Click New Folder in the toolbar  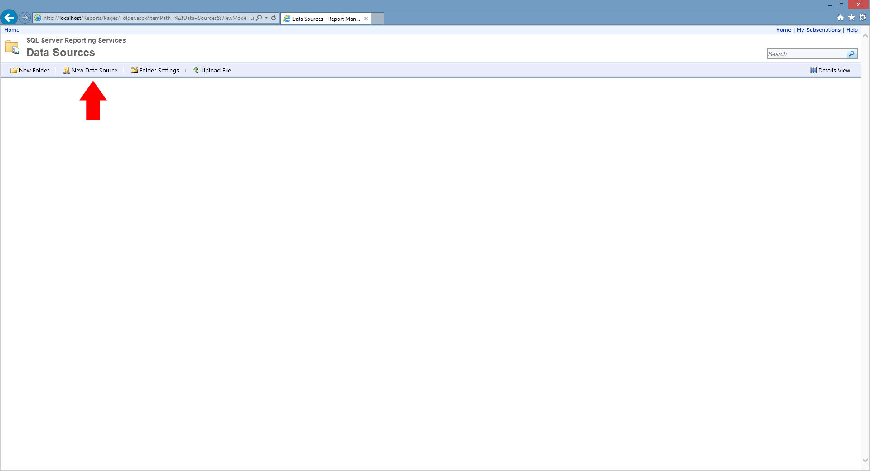30,71
